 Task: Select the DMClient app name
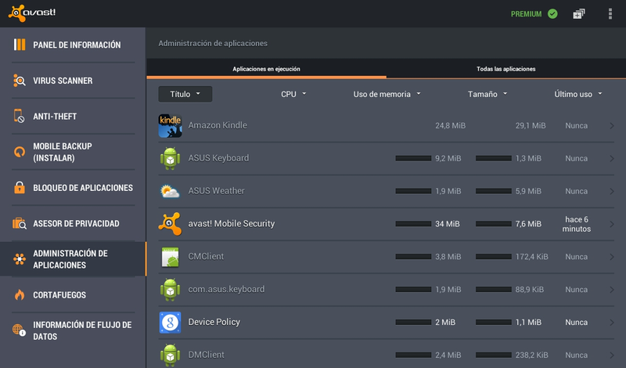click(x=207, y=355)
